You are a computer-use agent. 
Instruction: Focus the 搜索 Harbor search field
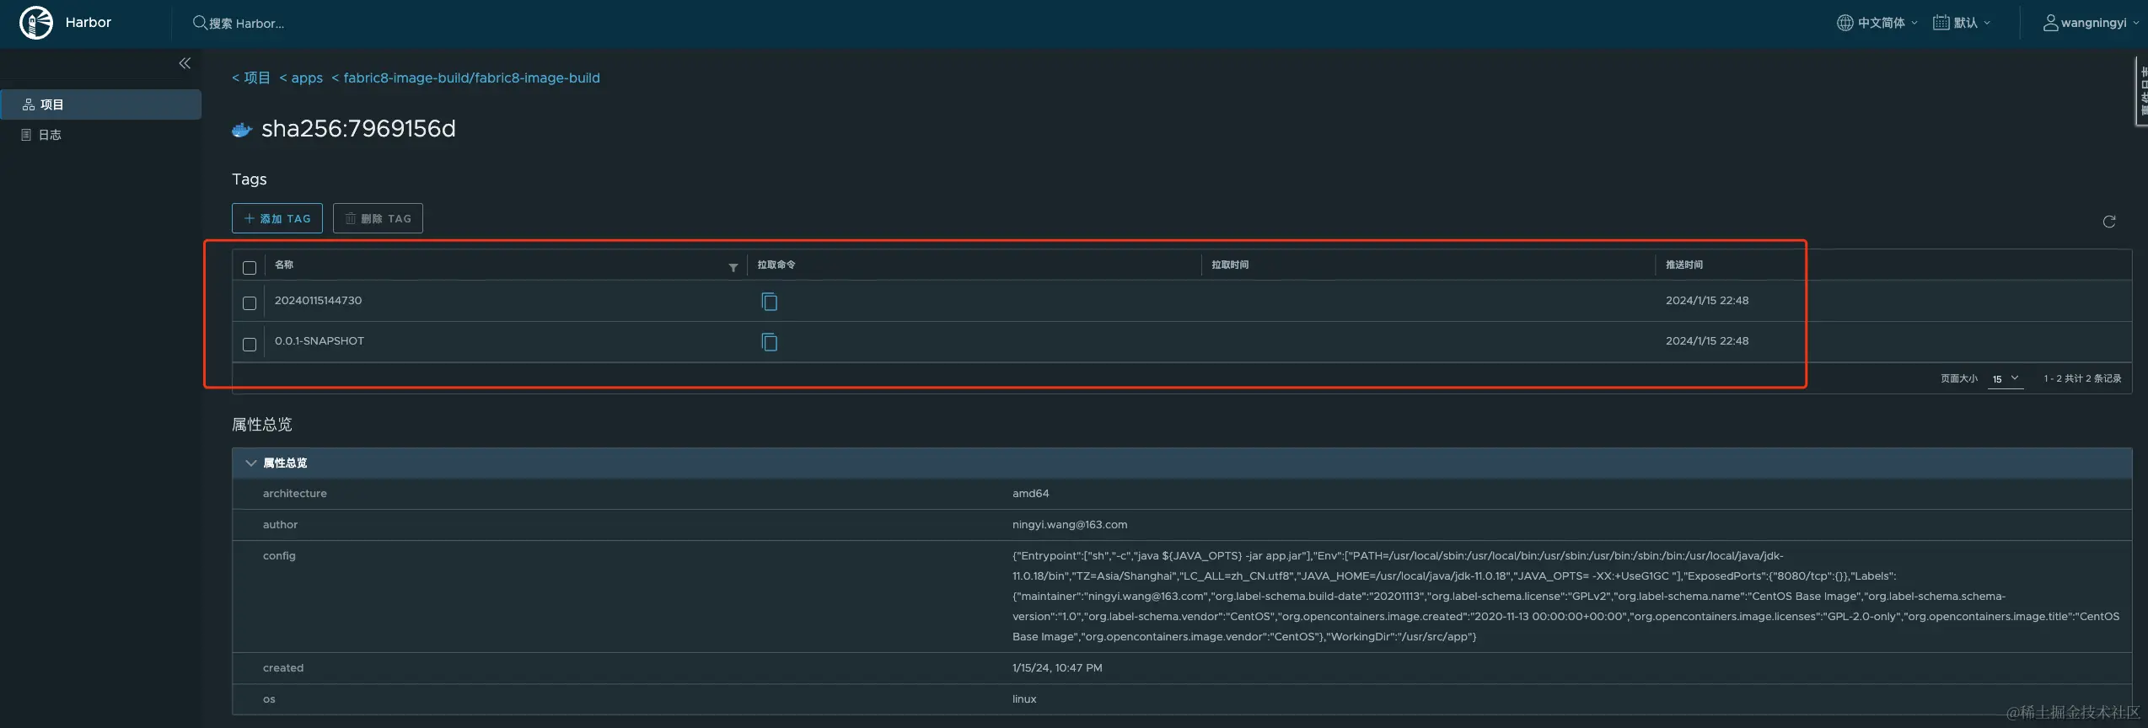point(247,24)
